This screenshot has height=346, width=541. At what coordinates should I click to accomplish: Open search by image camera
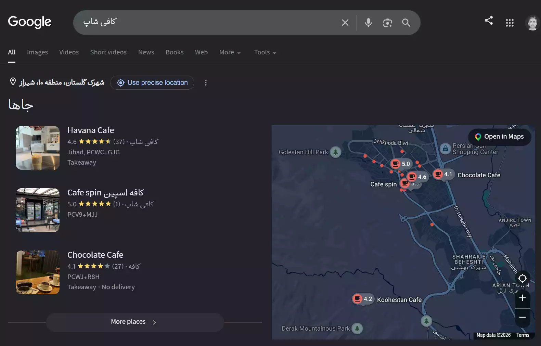coord(387,23)
